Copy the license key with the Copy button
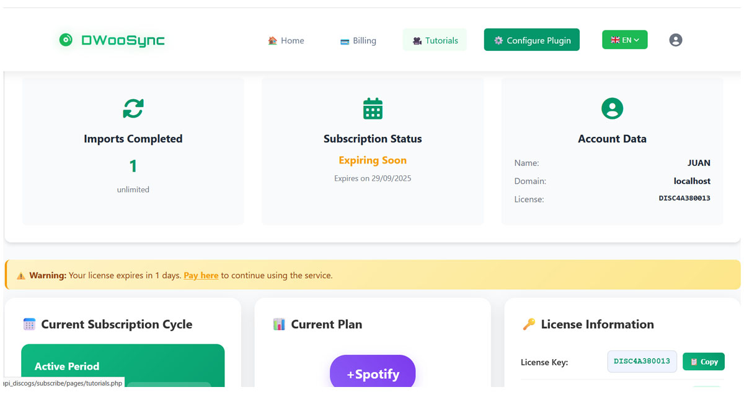The height and width of the screenshot is (400, 744). coord(703,362)
